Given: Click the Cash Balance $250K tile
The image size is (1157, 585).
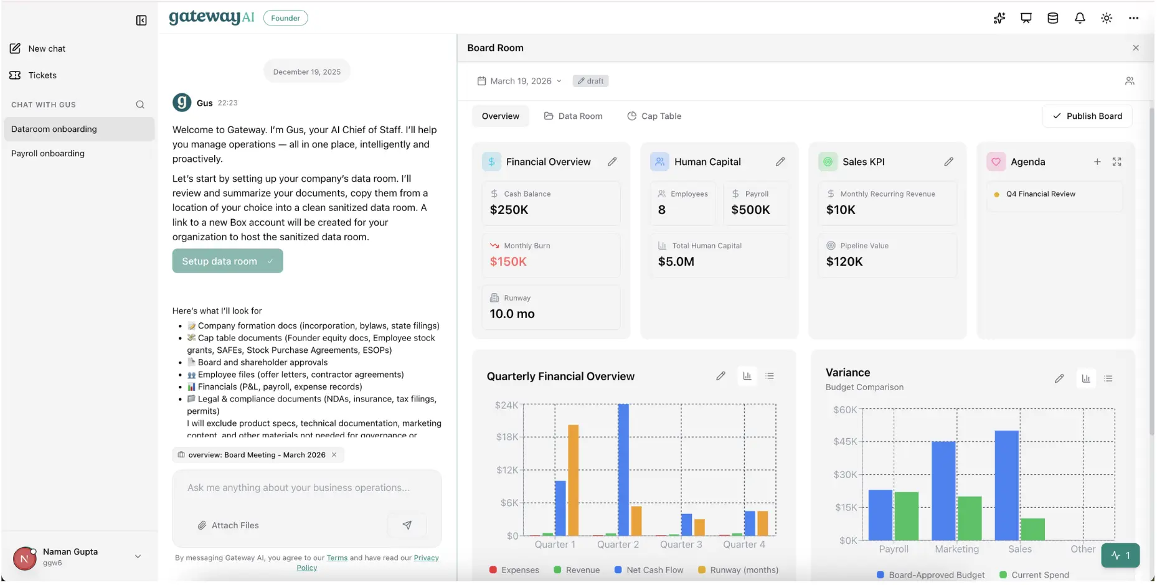Looking at the screenshot, I should 551,203.
